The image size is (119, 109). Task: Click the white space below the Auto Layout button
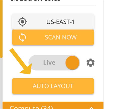tap(53, 98)
